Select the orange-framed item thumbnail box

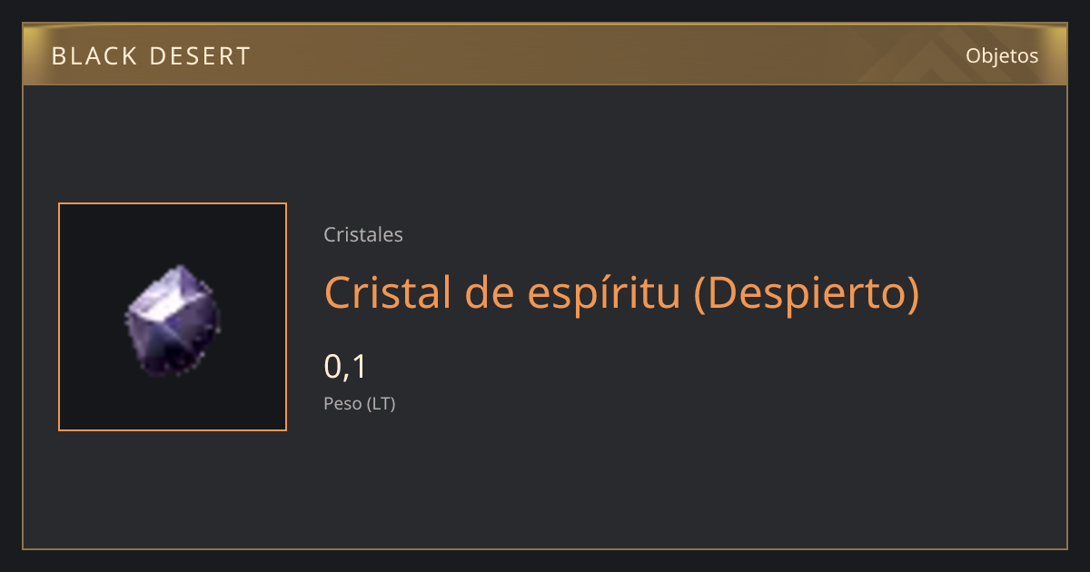[x=173, y=317]
